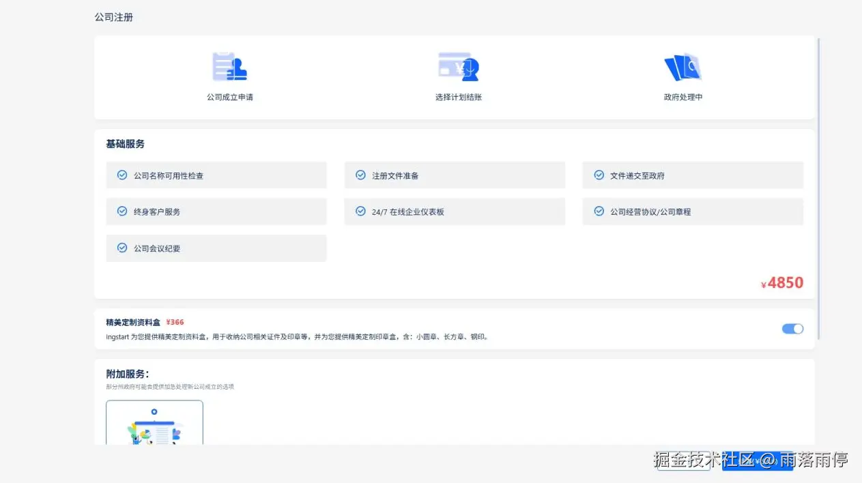Click the ¥366 price label
862x483 pixels.
click(175, 322)
